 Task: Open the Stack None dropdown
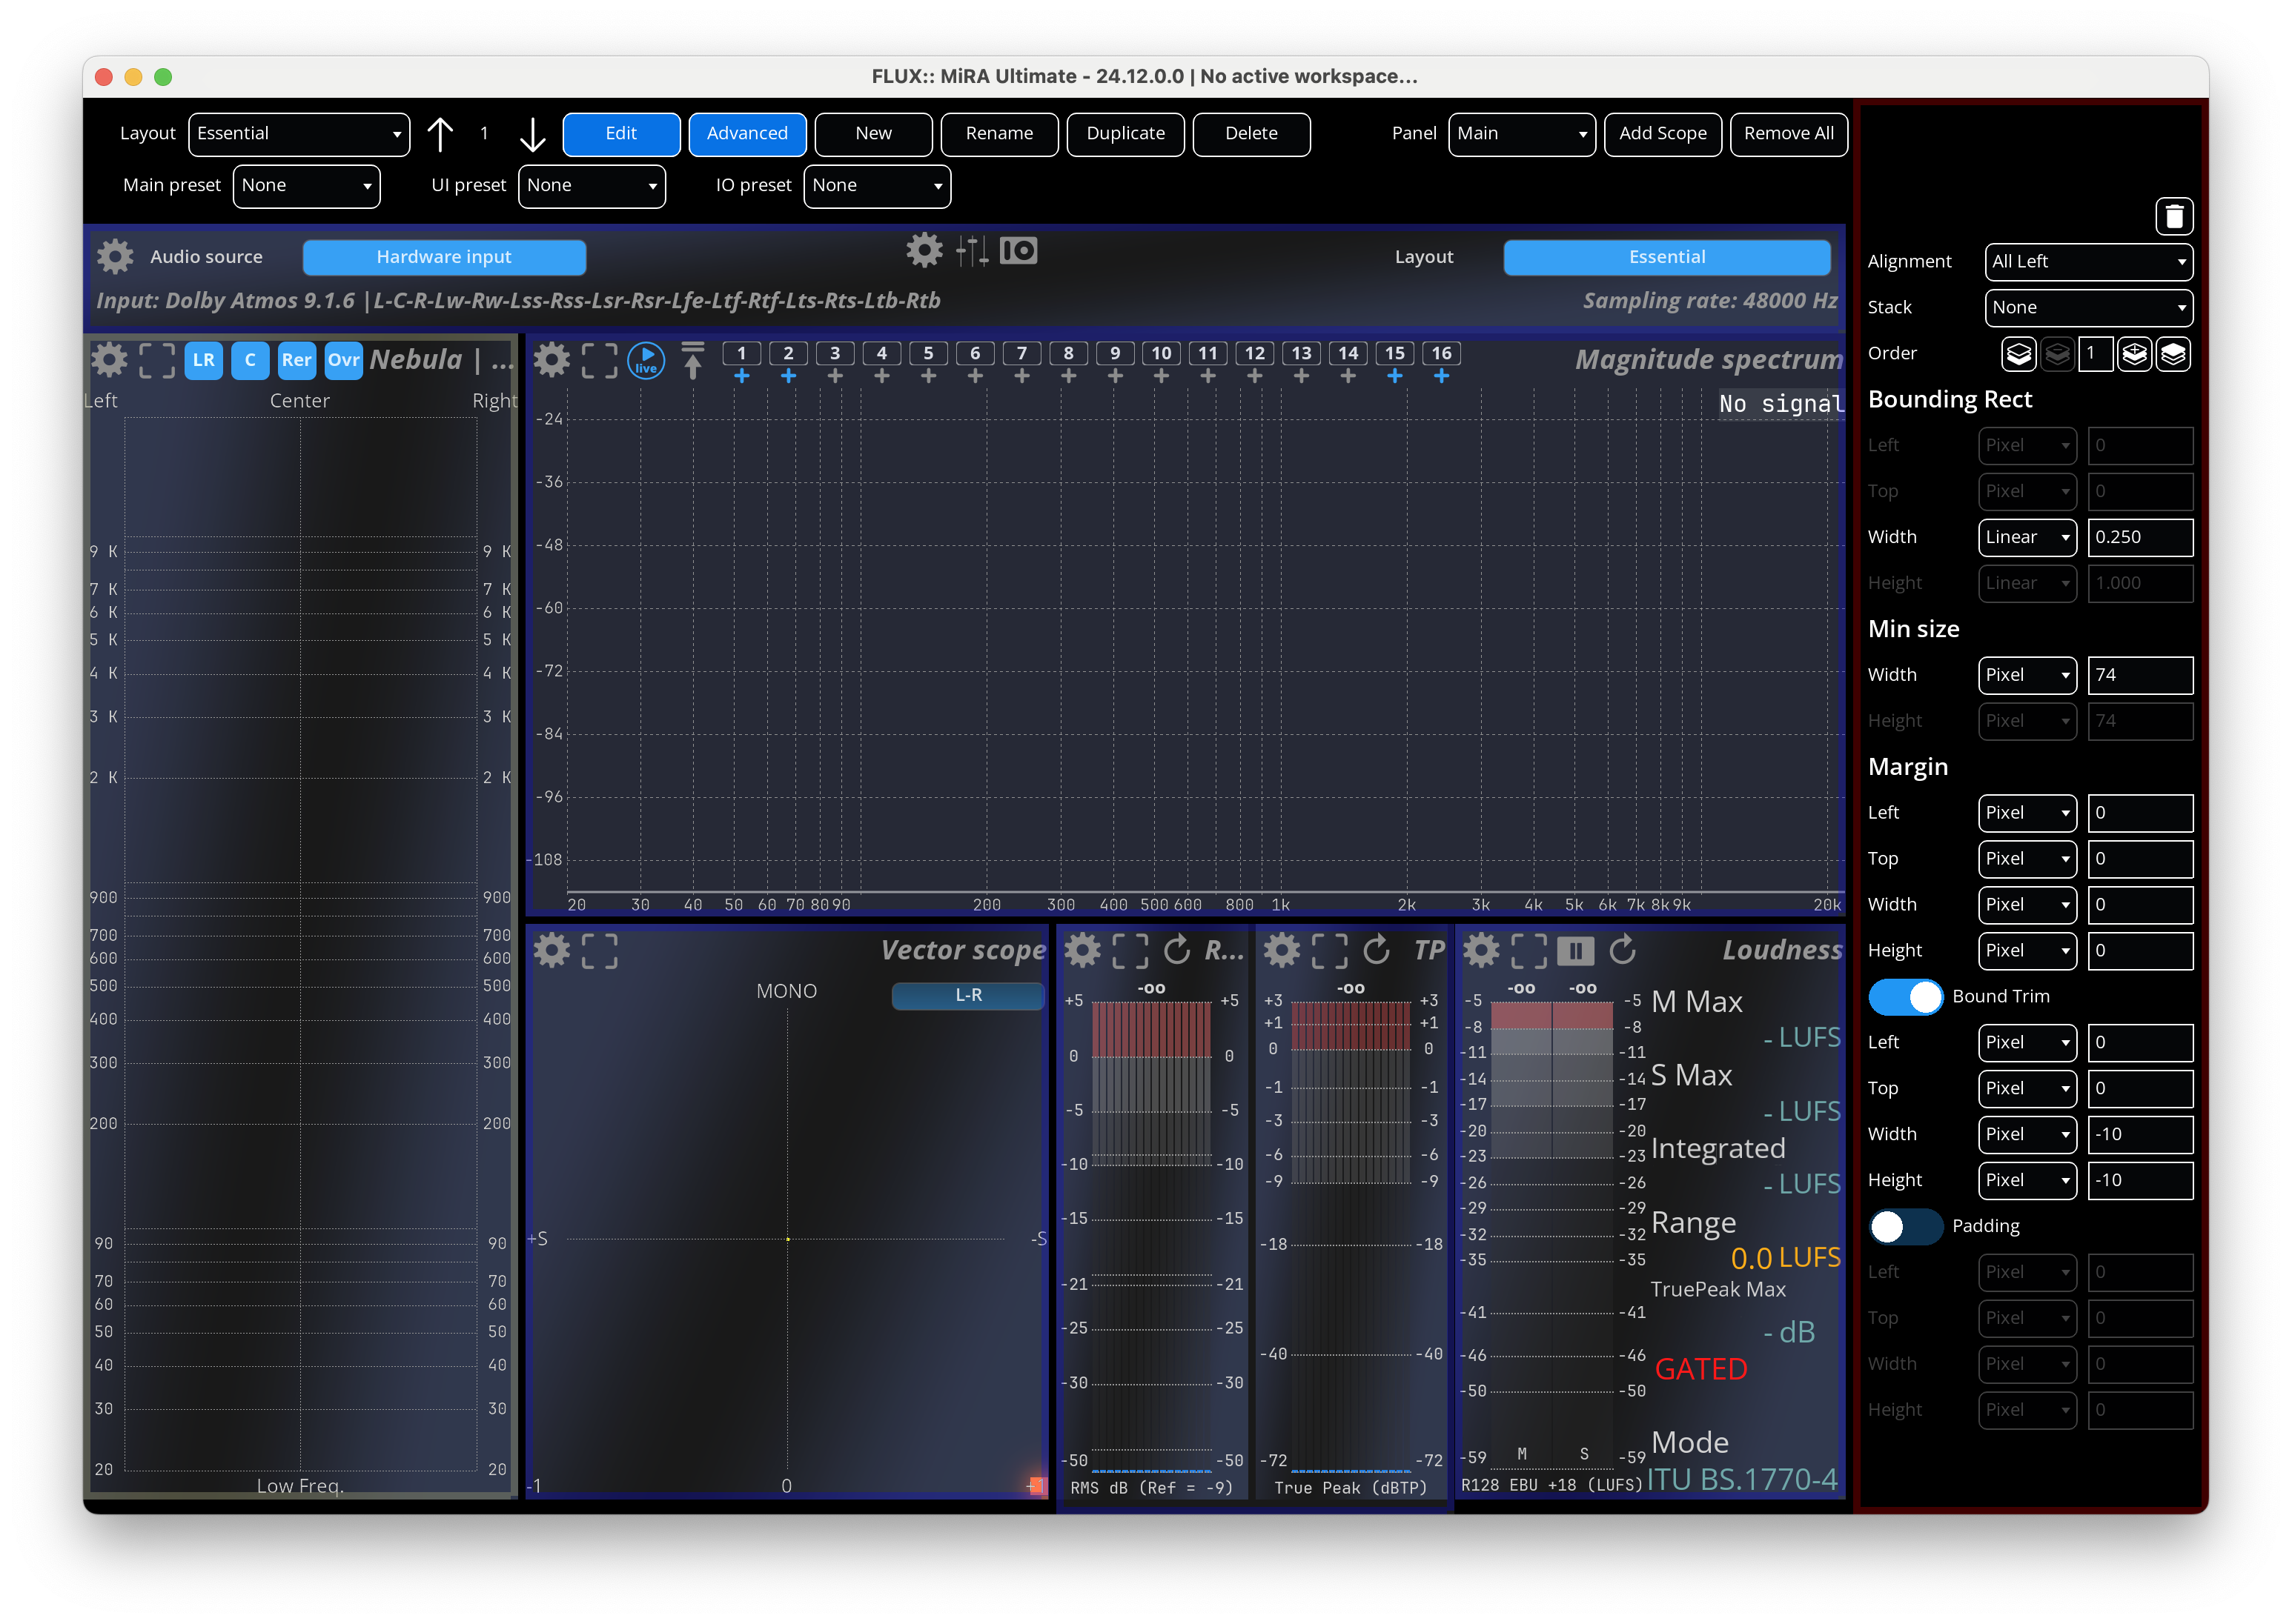(2088, 308)
